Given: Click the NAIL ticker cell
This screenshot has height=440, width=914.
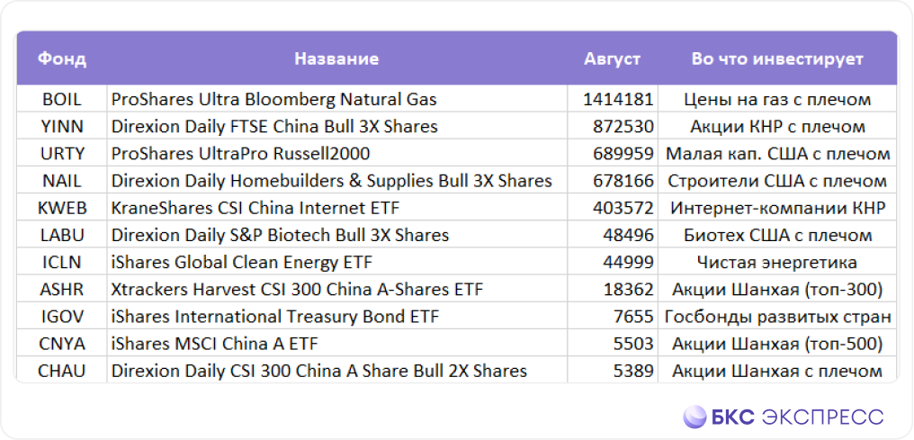Looking at the screenshot, I should (62, 181).
